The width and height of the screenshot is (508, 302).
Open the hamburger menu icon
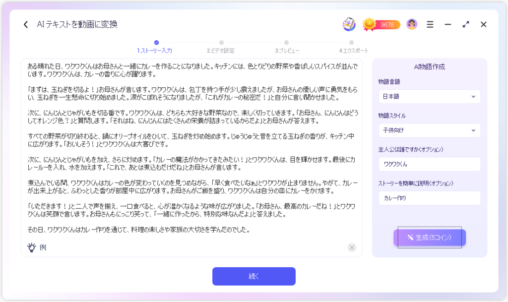(x=430, y=24)
